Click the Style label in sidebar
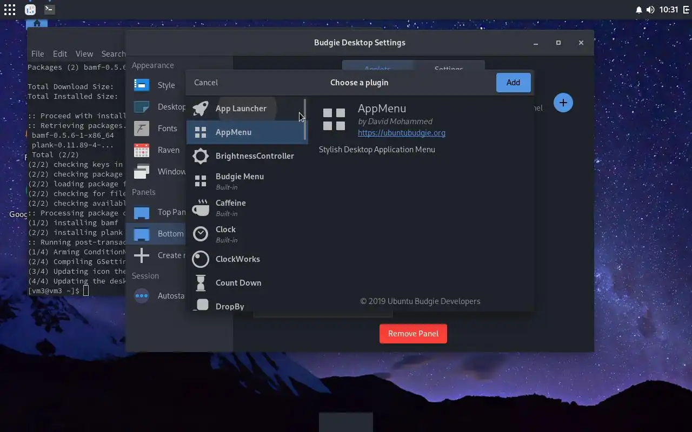Screen dimensions: 692x432 [x=167, y=85]
